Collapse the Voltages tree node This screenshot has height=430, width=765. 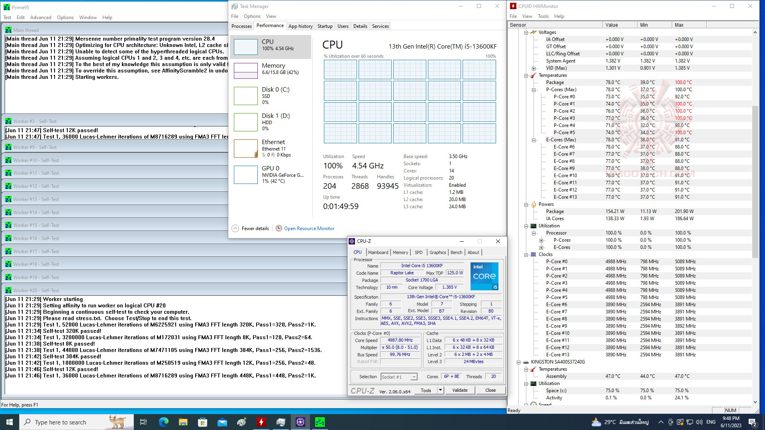tap(526, 32)
